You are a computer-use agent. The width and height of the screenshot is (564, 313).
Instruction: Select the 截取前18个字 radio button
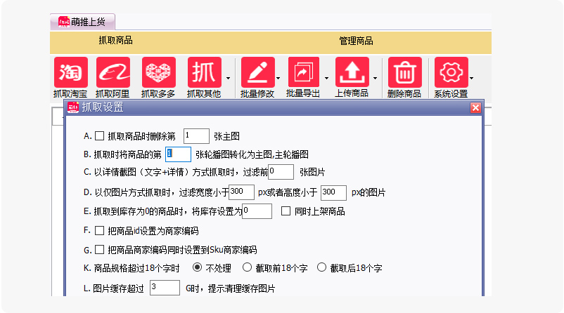click(247, 267)
